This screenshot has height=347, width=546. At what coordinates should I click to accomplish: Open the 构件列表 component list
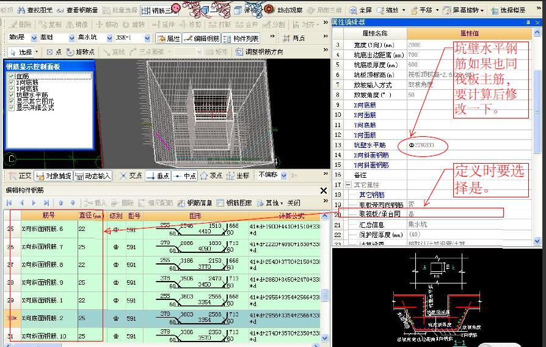click(x=241, y=38)
